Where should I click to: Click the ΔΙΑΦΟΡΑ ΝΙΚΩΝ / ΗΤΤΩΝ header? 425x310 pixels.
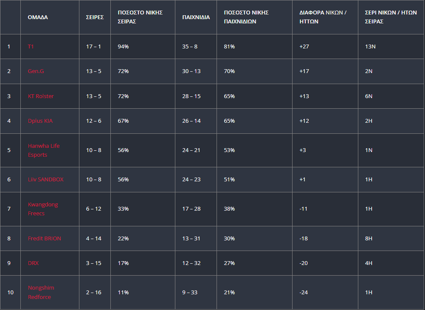(323, 17)
